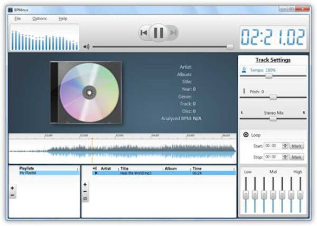Click the Tempo metronome icon
Image resolution: width=317 pixels, height=226 pixels.
[x=244, y=70]
